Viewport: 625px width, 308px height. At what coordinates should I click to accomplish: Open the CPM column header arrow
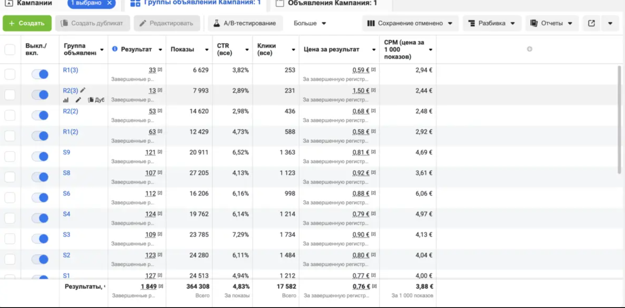430,50
